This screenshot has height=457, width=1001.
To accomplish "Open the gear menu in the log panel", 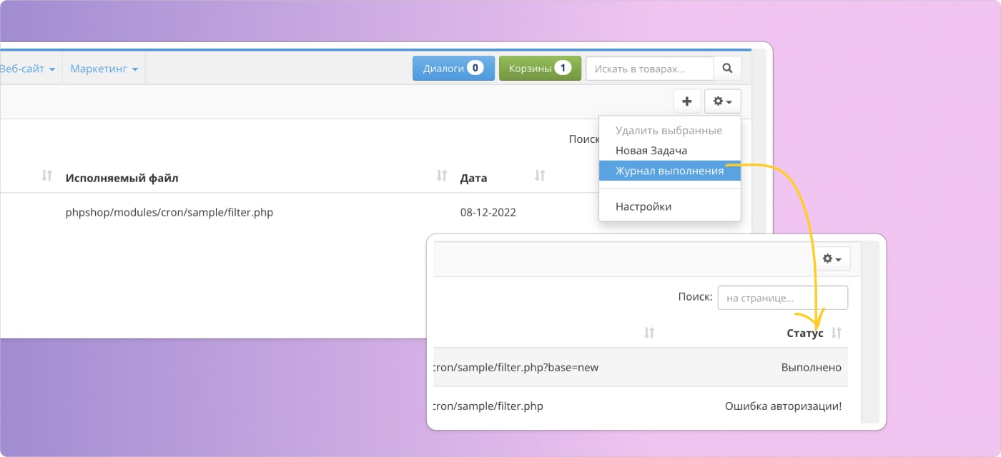I will pos(832,258).
